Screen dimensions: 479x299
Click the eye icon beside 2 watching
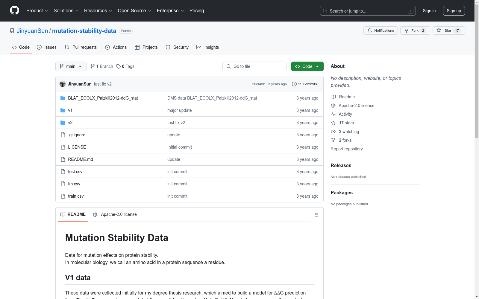click(x=333, y=132)
